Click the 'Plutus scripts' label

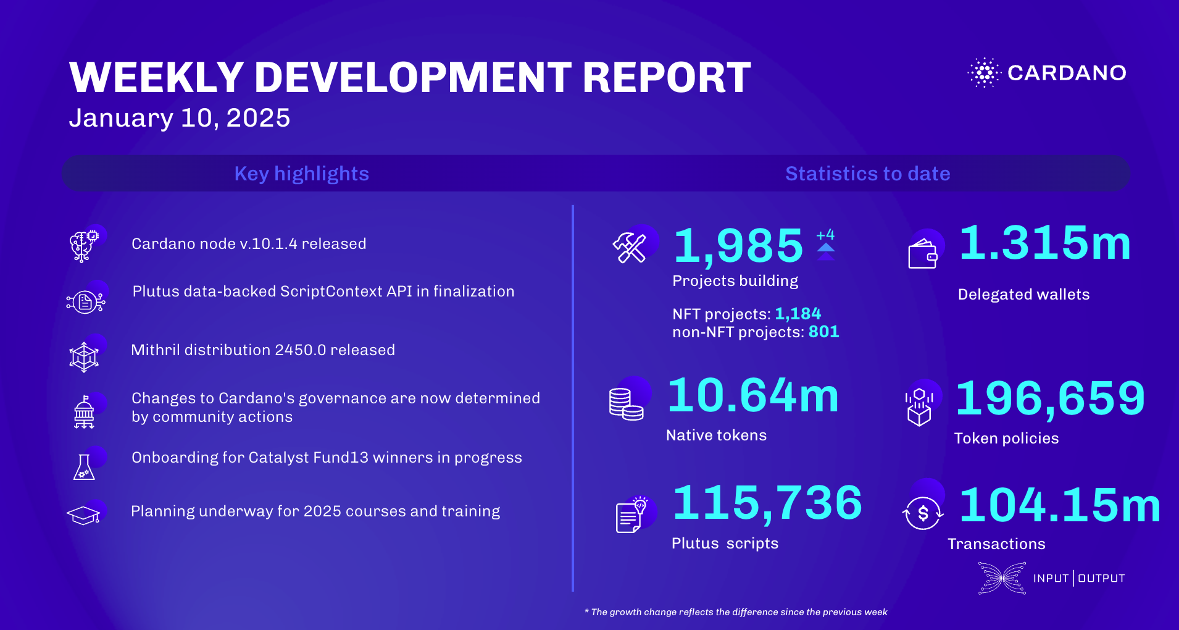pos(725,544)
